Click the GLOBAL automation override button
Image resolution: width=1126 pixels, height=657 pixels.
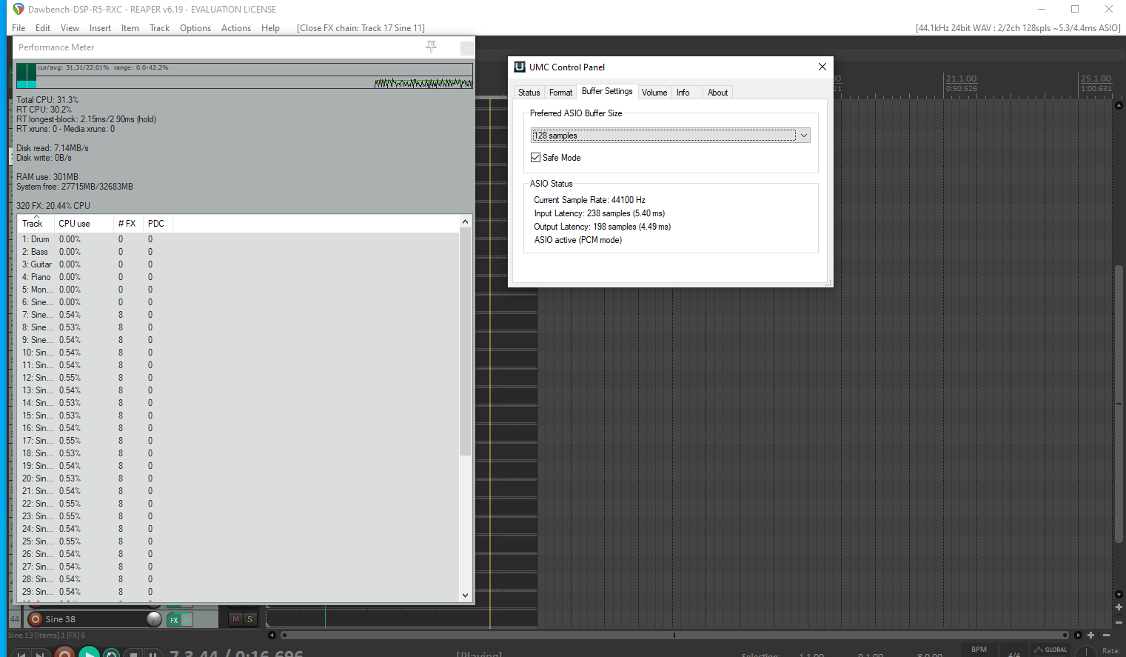pyautogui.click(x=1051, y=650)
